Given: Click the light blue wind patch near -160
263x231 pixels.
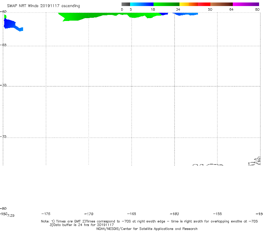Looking at the screenshot, I should (185, 14).
